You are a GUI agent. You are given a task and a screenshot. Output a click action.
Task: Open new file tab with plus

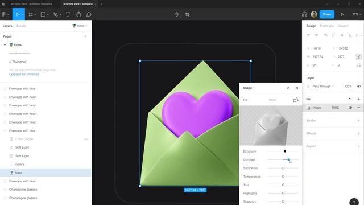pyautogui.click(x=101, y=4)
